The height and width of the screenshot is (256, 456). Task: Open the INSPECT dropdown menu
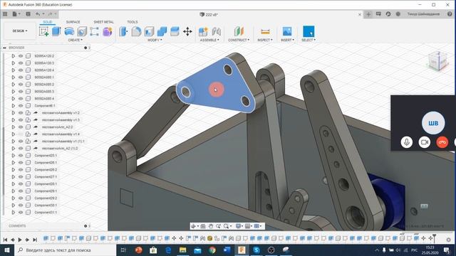(265, 40)
